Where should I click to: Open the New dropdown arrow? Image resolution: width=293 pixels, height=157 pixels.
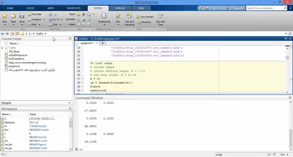pyautogui.click(x=5, y=25)
